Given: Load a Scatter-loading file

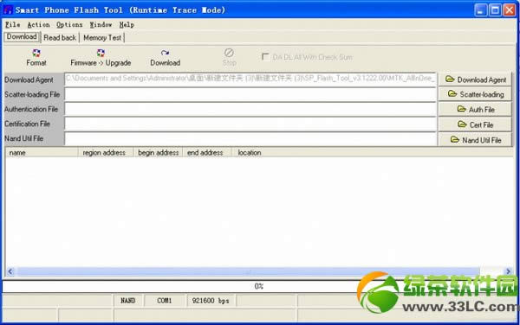Looking at the screenshot, I should 475,94.
